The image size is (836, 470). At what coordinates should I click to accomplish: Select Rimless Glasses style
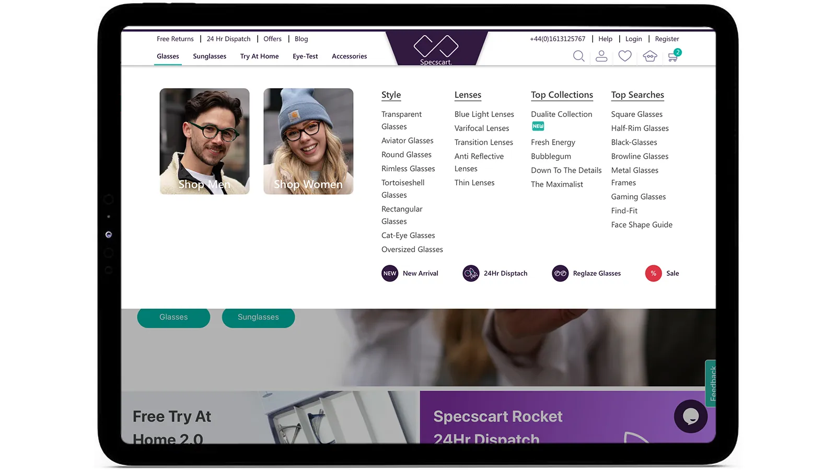point(408,169)
